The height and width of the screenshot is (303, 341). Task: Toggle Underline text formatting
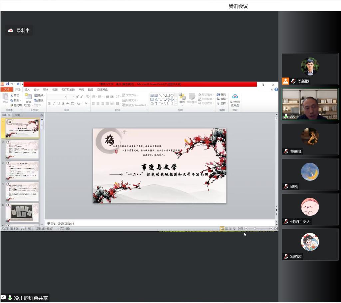coord(58,104)
